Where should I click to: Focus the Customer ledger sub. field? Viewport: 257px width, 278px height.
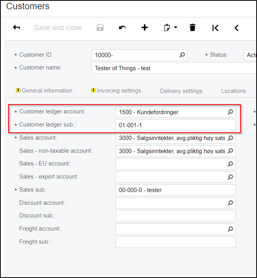(175, 125)
